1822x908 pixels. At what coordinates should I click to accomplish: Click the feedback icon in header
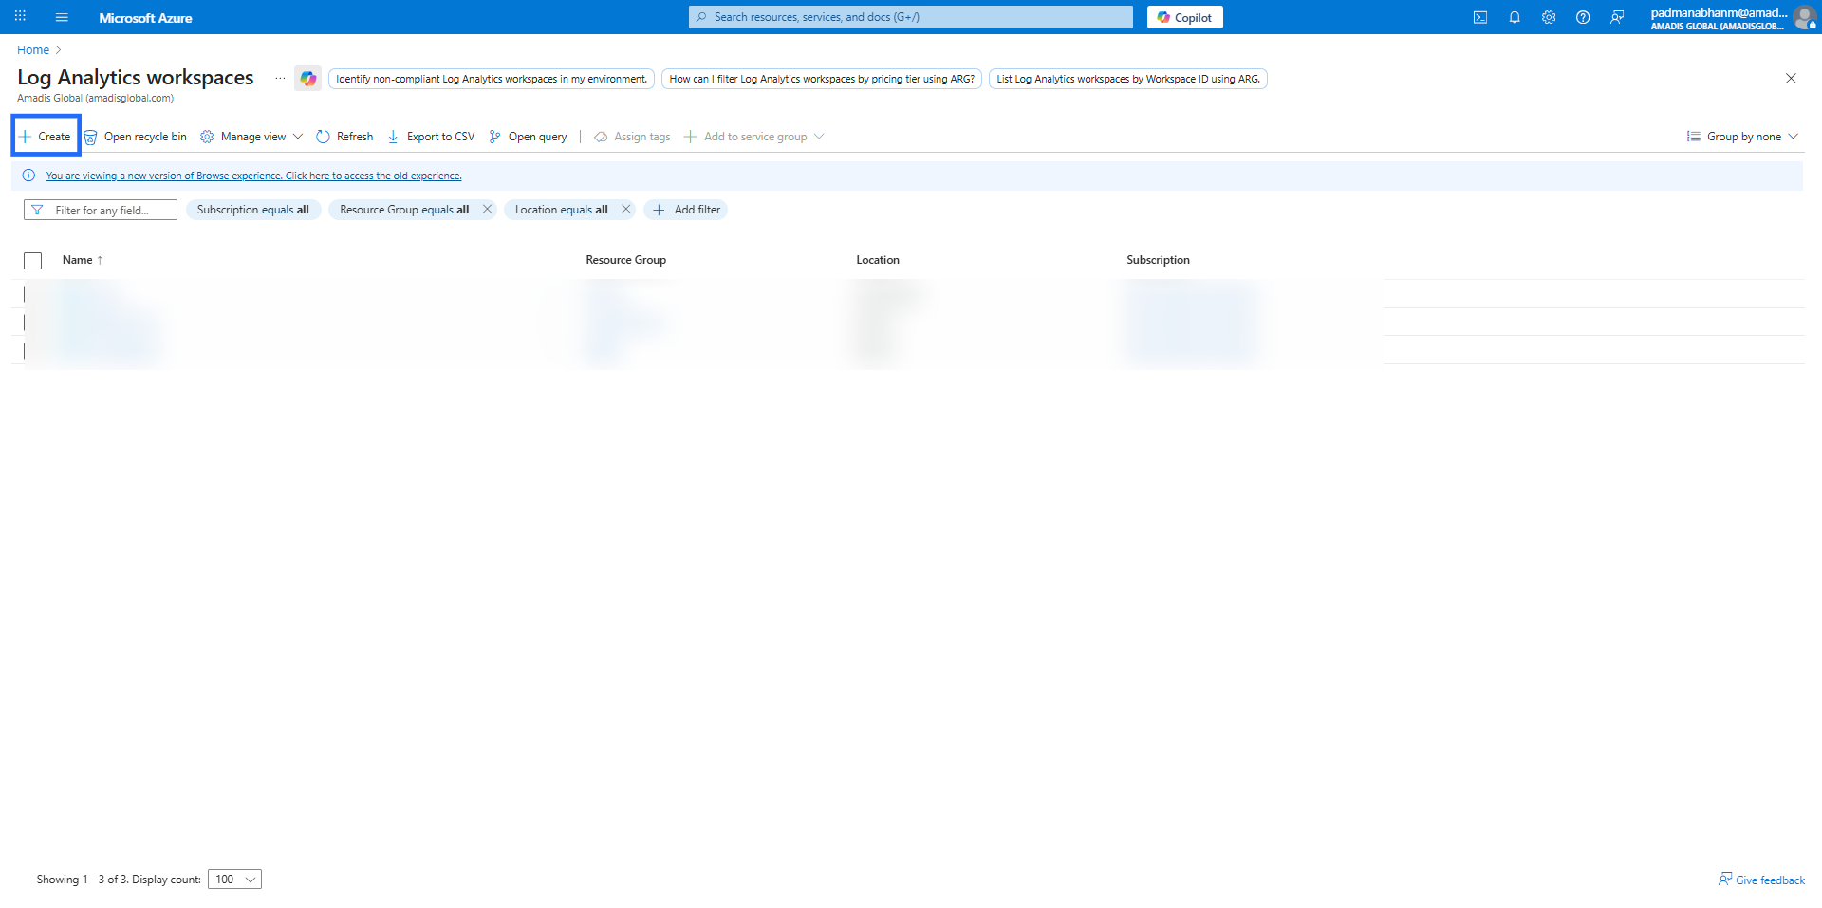click(x=1617, y=17)
